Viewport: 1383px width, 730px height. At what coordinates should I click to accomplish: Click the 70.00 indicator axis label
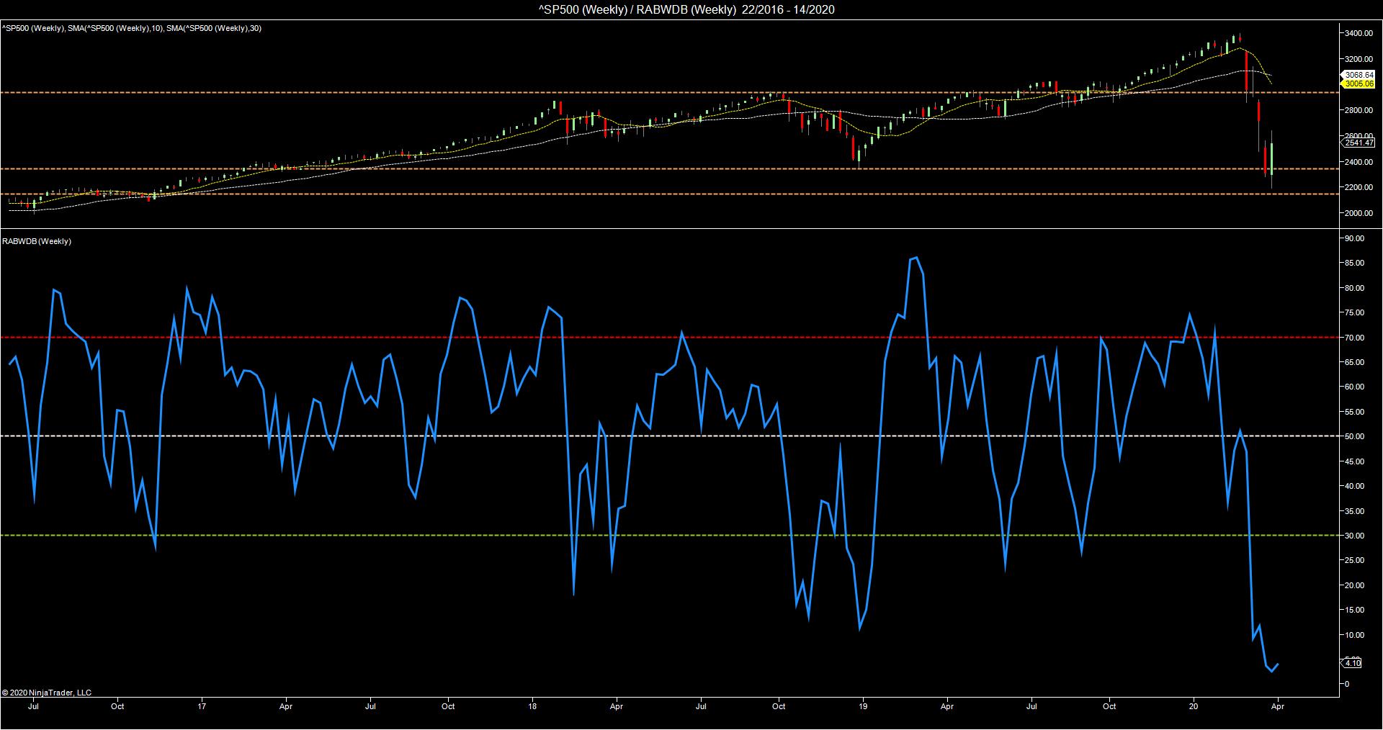[x=1354, y=338]
